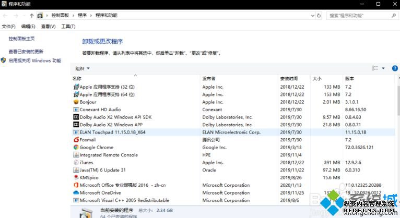Select KMSpico date 2019/8/26
The height and width of the screenshot is (218, 400).
291,177
